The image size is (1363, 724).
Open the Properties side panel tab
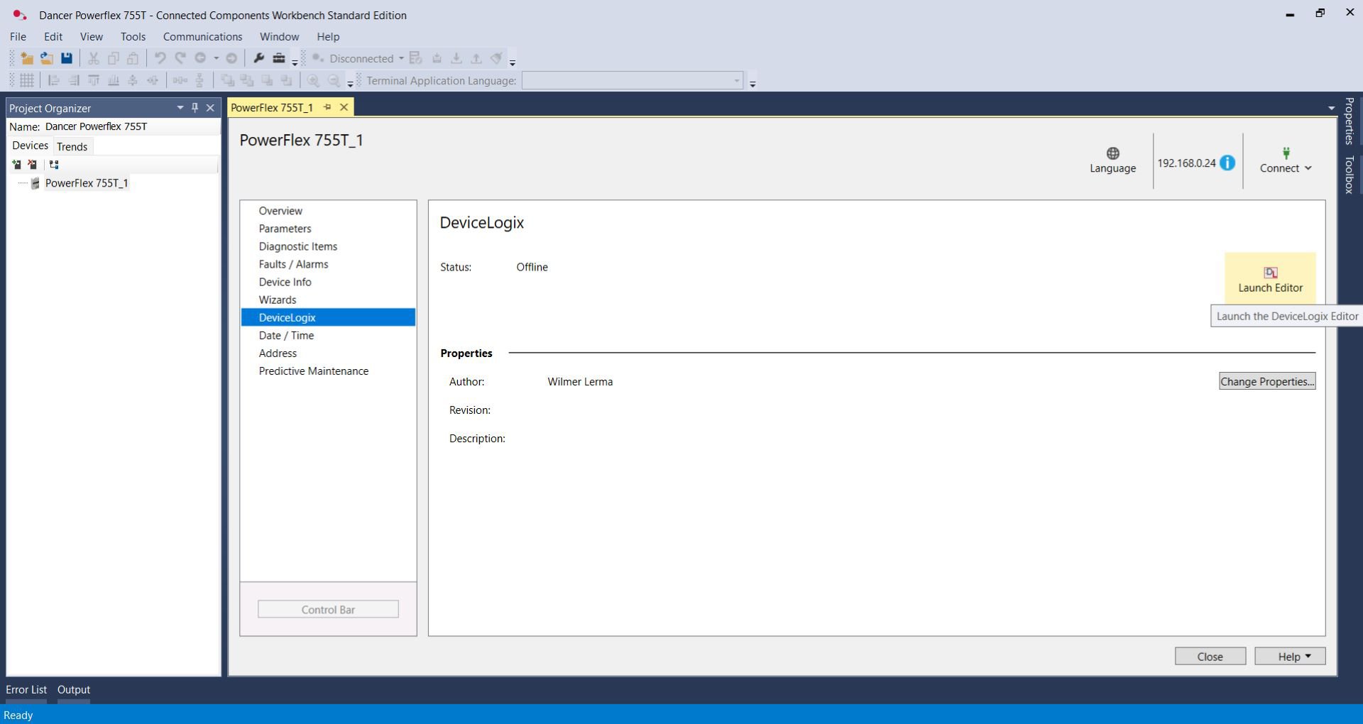click(1350, 121)
